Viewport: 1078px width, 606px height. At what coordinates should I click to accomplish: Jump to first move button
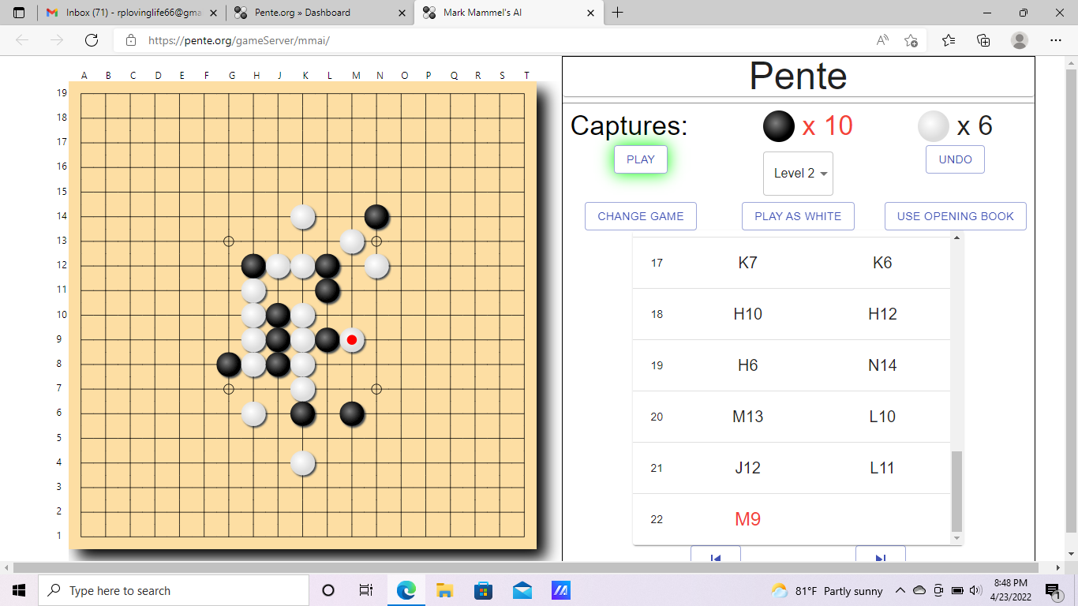[x=716, y=554]
